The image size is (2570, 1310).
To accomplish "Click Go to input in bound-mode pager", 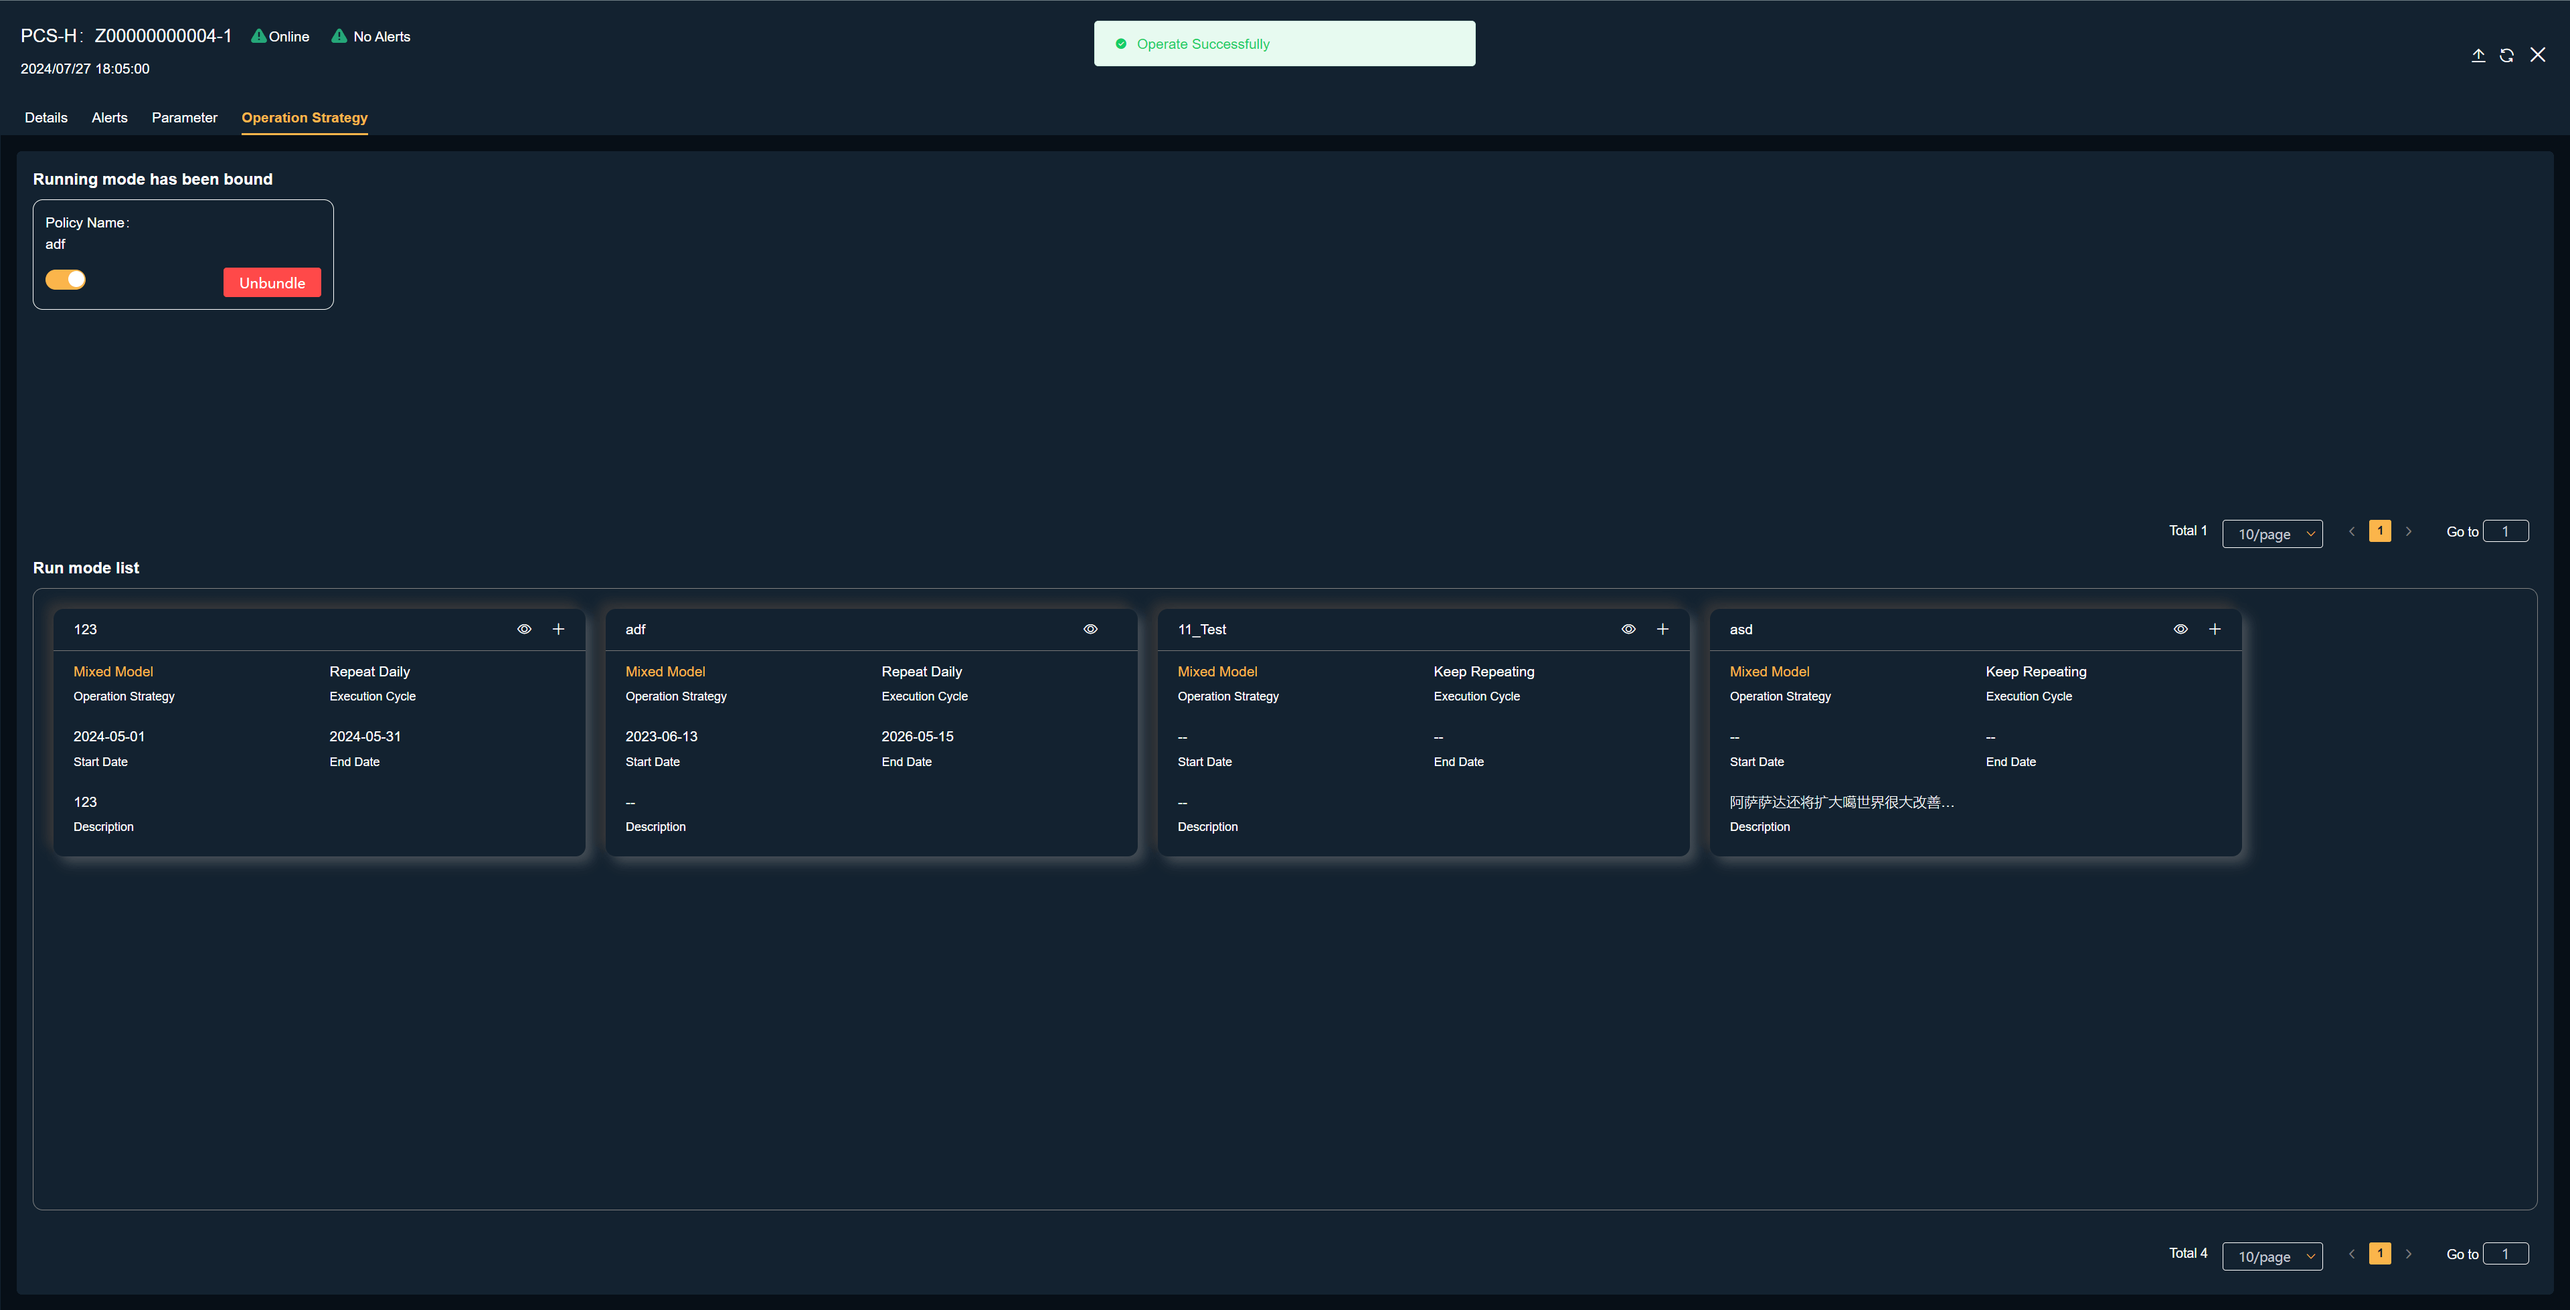I will 2505,532.
